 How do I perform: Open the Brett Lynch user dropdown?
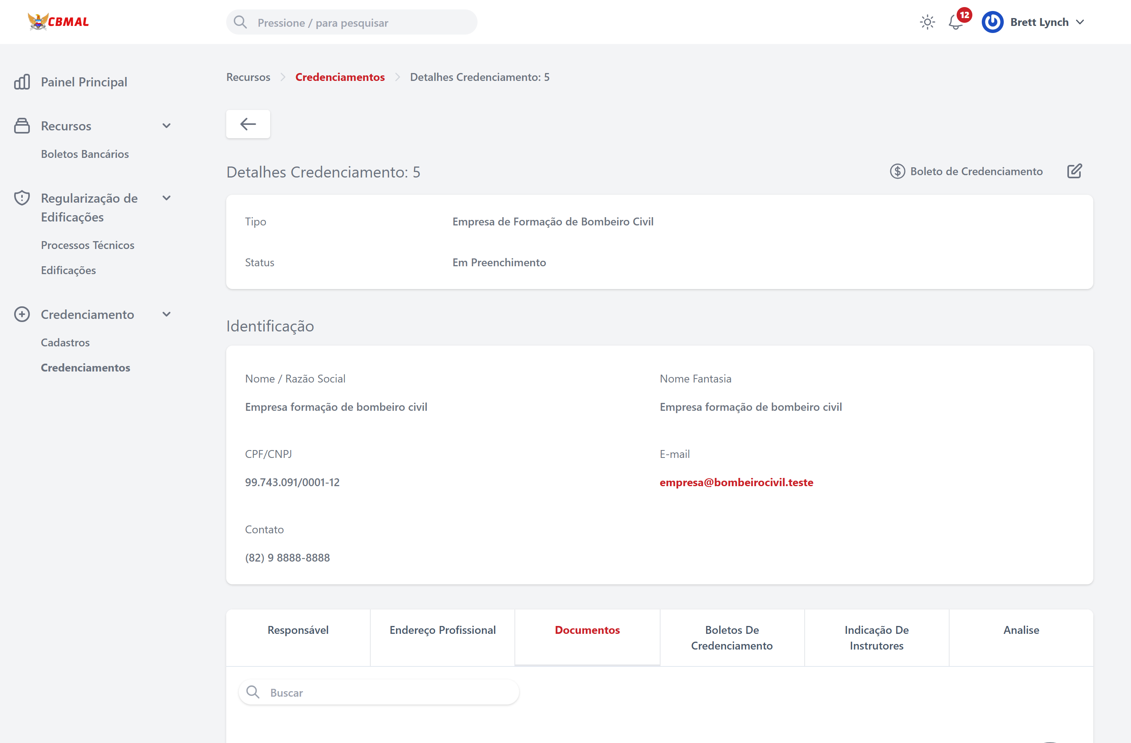(1080, 22)
